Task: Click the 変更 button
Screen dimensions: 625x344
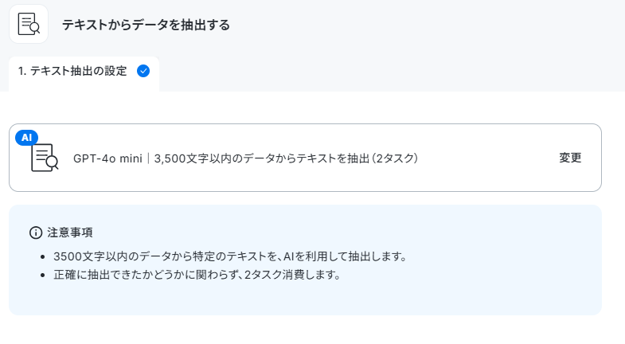Action: coord(570,158)
